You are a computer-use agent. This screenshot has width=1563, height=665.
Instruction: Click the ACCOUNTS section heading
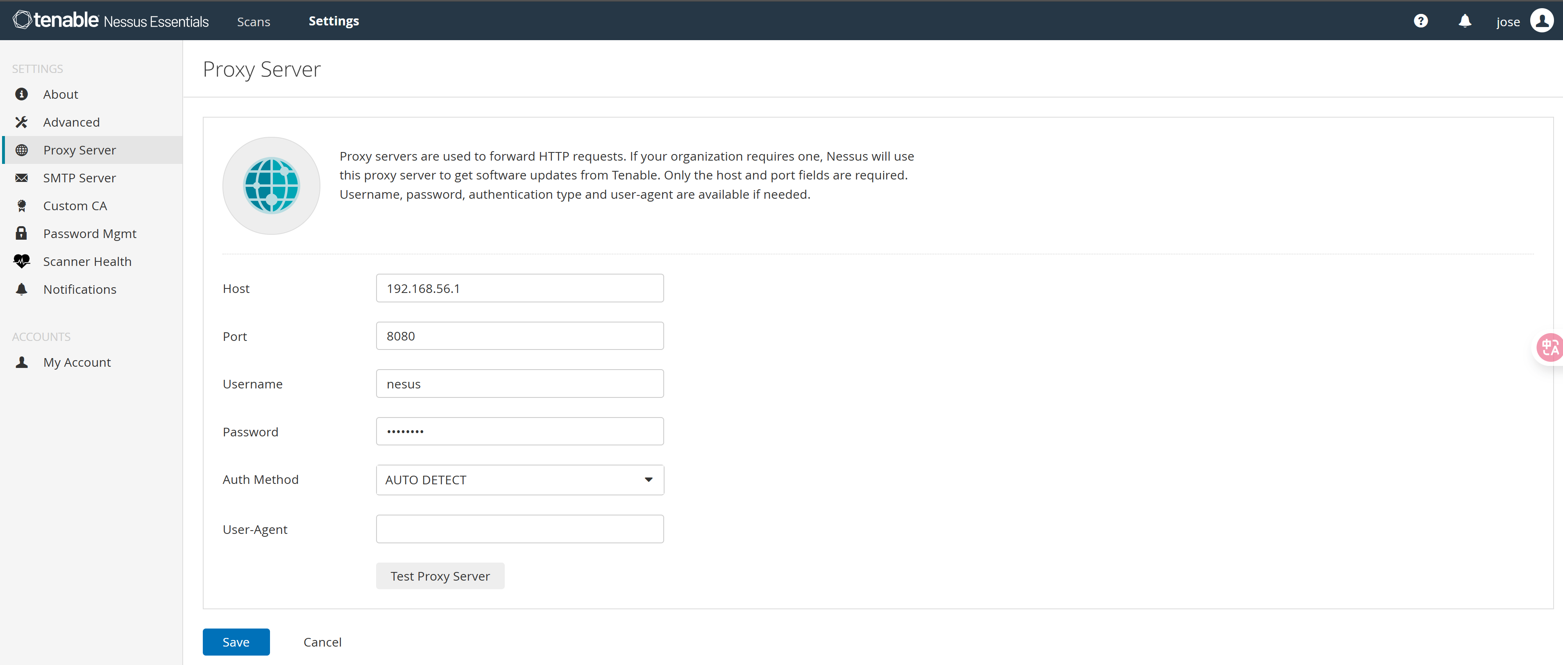41,337
